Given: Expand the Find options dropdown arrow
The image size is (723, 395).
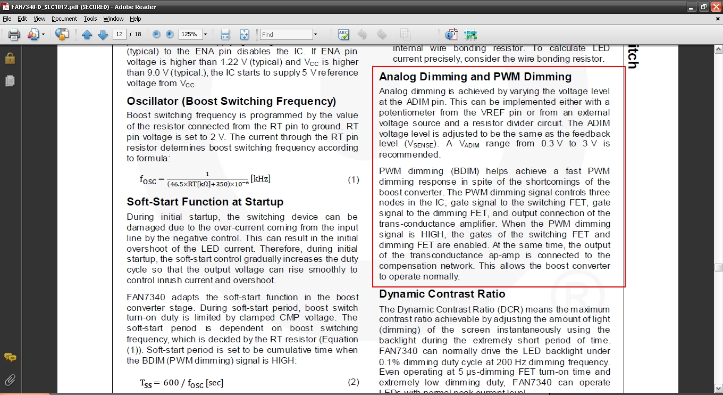Looking at the screenshot, I should click(315, 35).
